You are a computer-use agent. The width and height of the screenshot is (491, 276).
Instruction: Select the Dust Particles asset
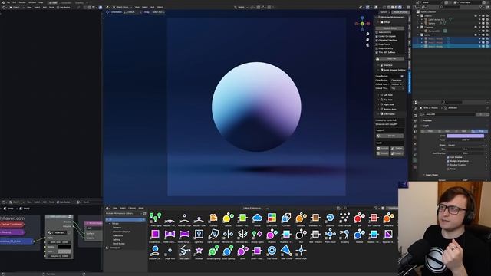click(x=344, y=218)
